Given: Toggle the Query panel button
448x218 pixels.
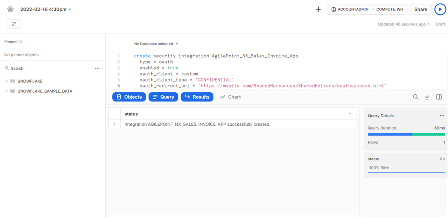Looking at the screenshot, I should point(163,97).
